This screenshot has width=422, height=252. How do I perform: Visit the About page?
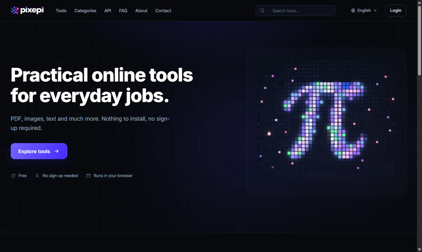click(141, 11)
